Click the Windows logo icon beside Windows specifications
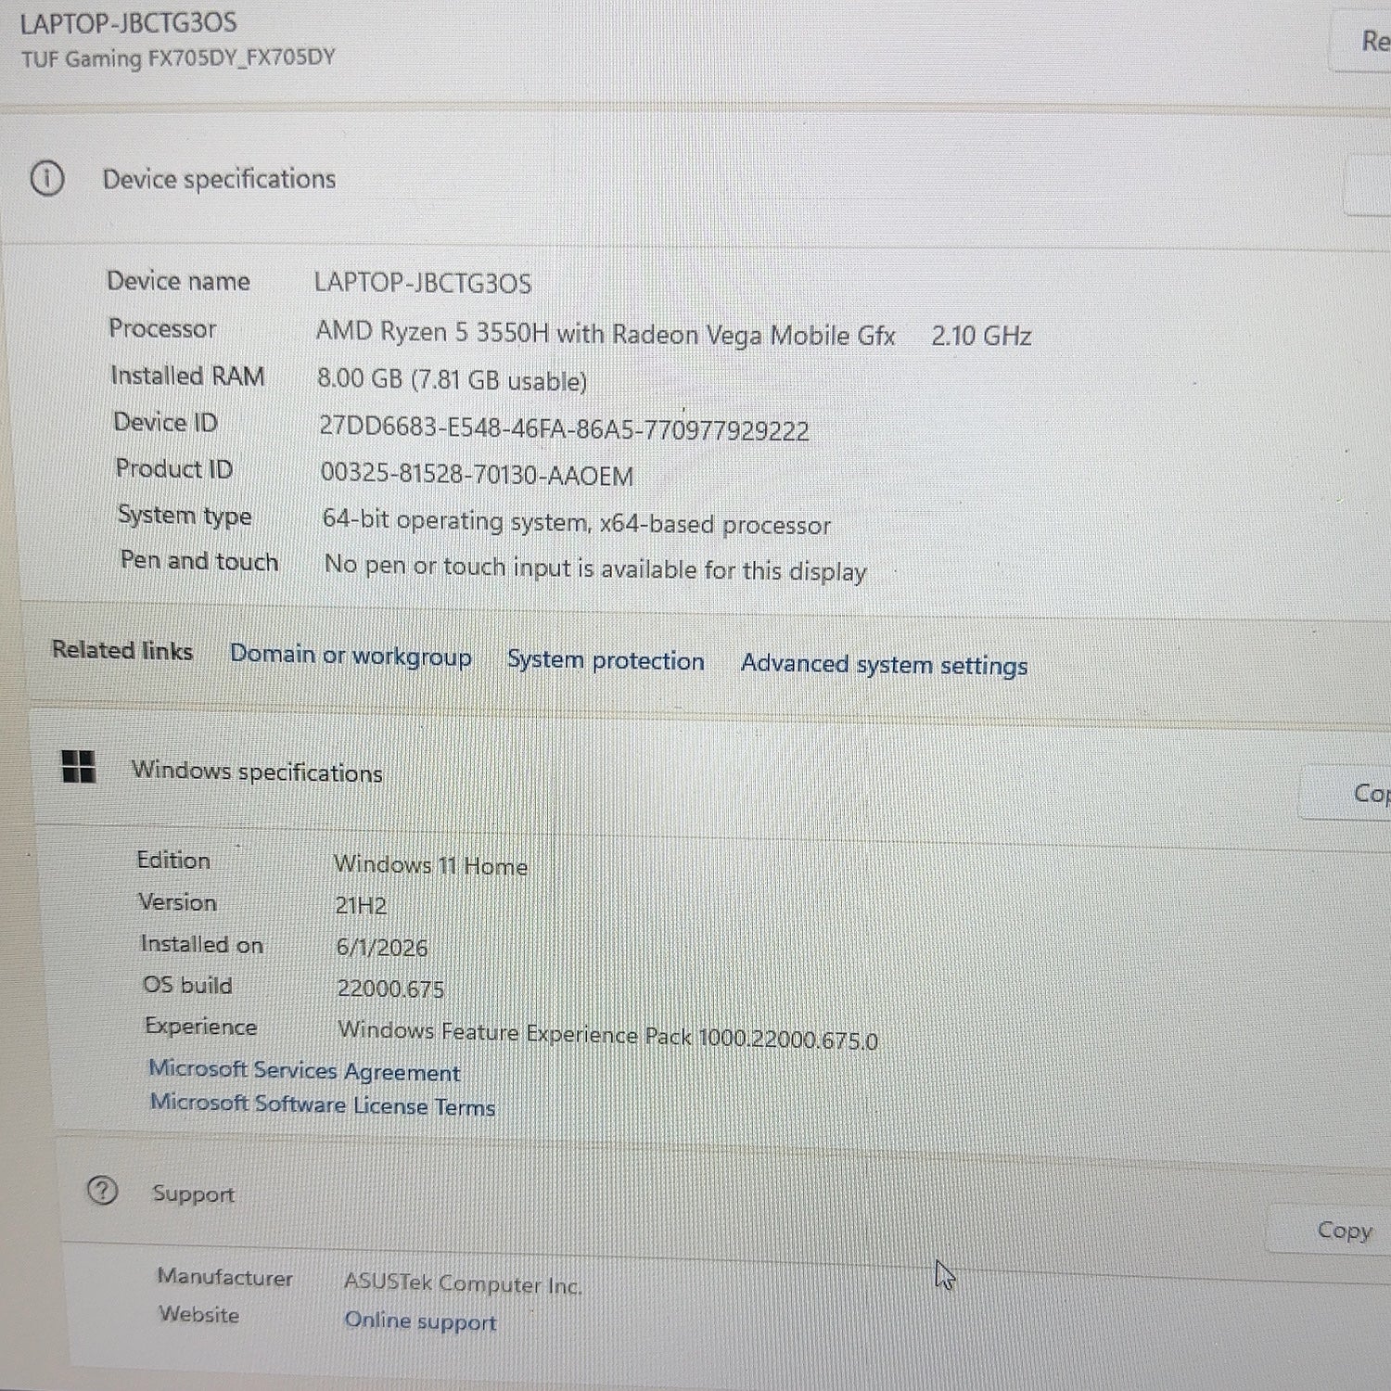Image resolution: width=1391 pixels, height=1391 pixels. pyautogui.click(x=79, y=766)
